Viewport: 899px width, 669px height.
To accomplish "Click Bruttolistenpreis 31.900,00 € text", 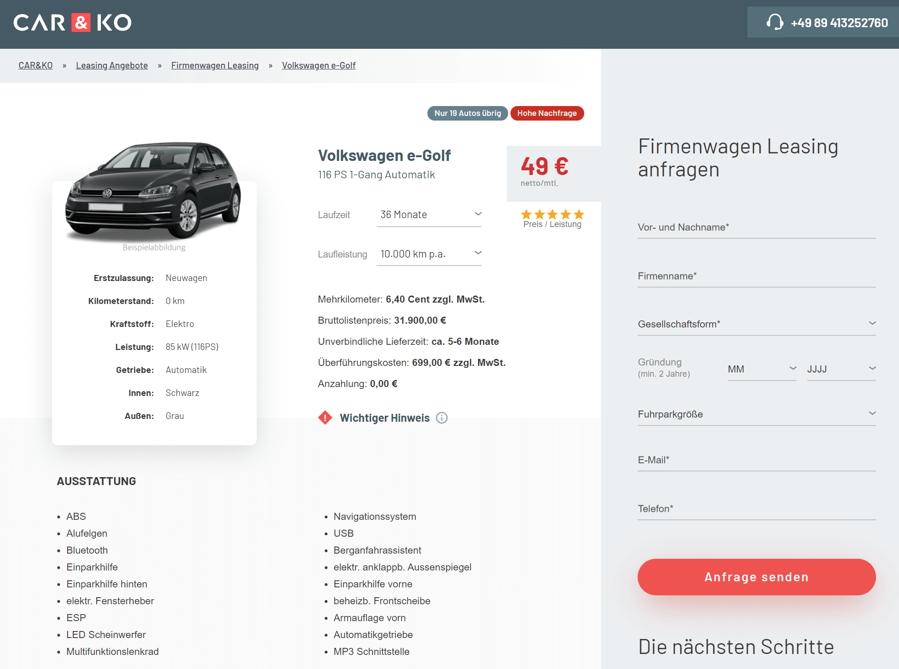I will click(x=382, y=320).
